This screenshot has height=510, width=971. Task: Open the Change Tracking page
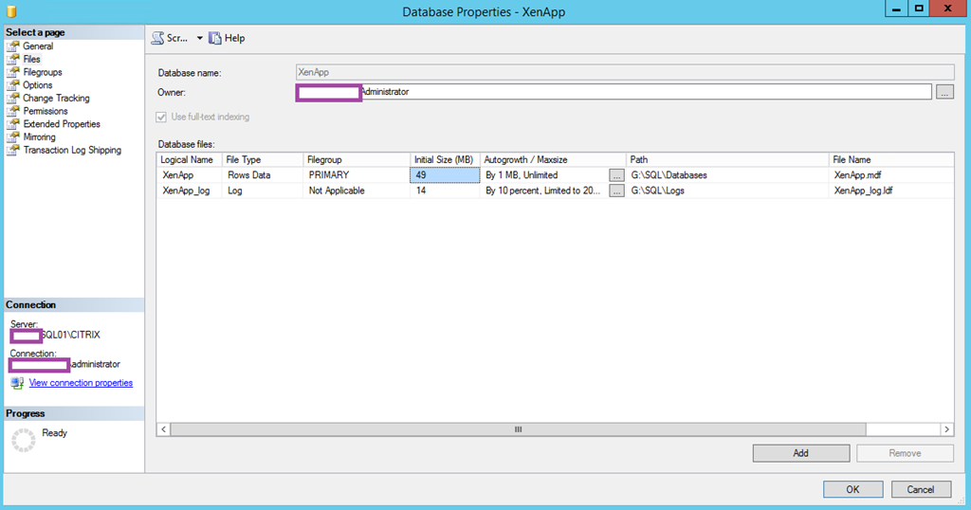point(56,98)
